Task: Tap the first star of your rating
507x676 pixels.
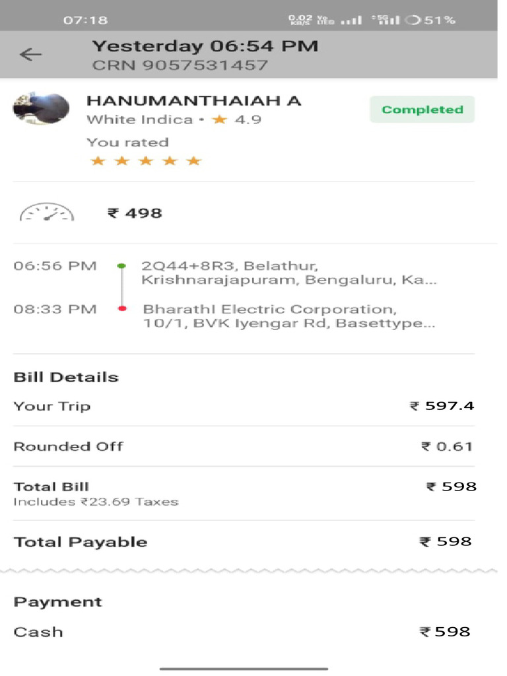Action: pyautogui.click(x=98, y=161)
